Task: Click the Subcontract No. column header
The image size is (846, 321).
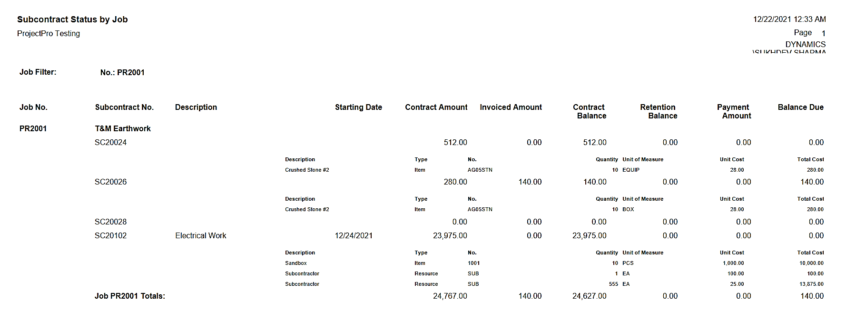Action: pyautogui.click(x=124, y=107)
